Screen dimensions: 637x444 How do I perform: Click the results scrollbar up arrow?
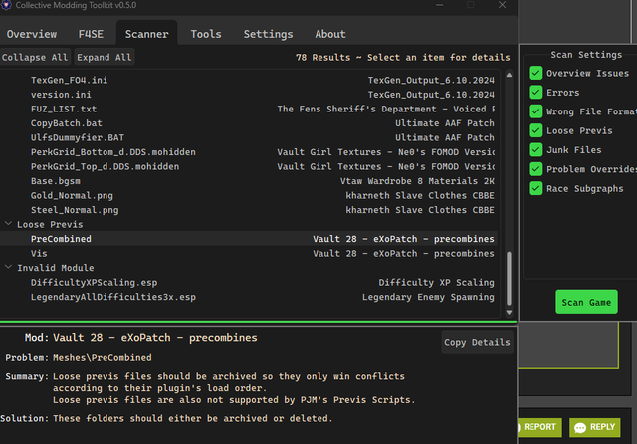509,75
